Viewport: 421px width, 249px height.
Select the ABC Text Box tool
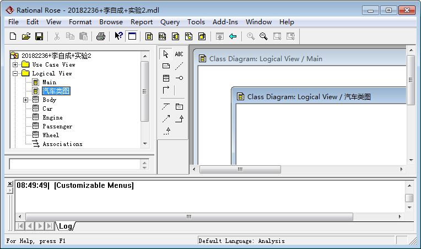tap(179, 54)
